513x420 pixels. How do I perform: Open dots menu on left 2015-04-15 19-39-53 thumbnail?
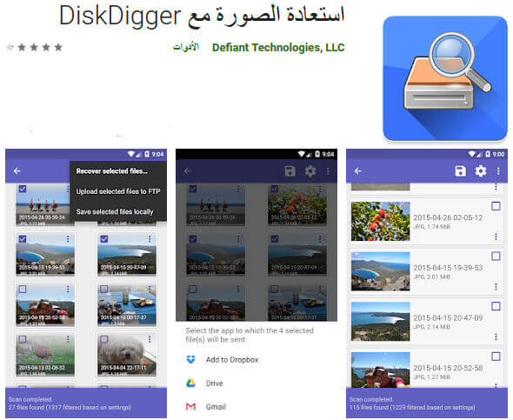pos(68,239)
